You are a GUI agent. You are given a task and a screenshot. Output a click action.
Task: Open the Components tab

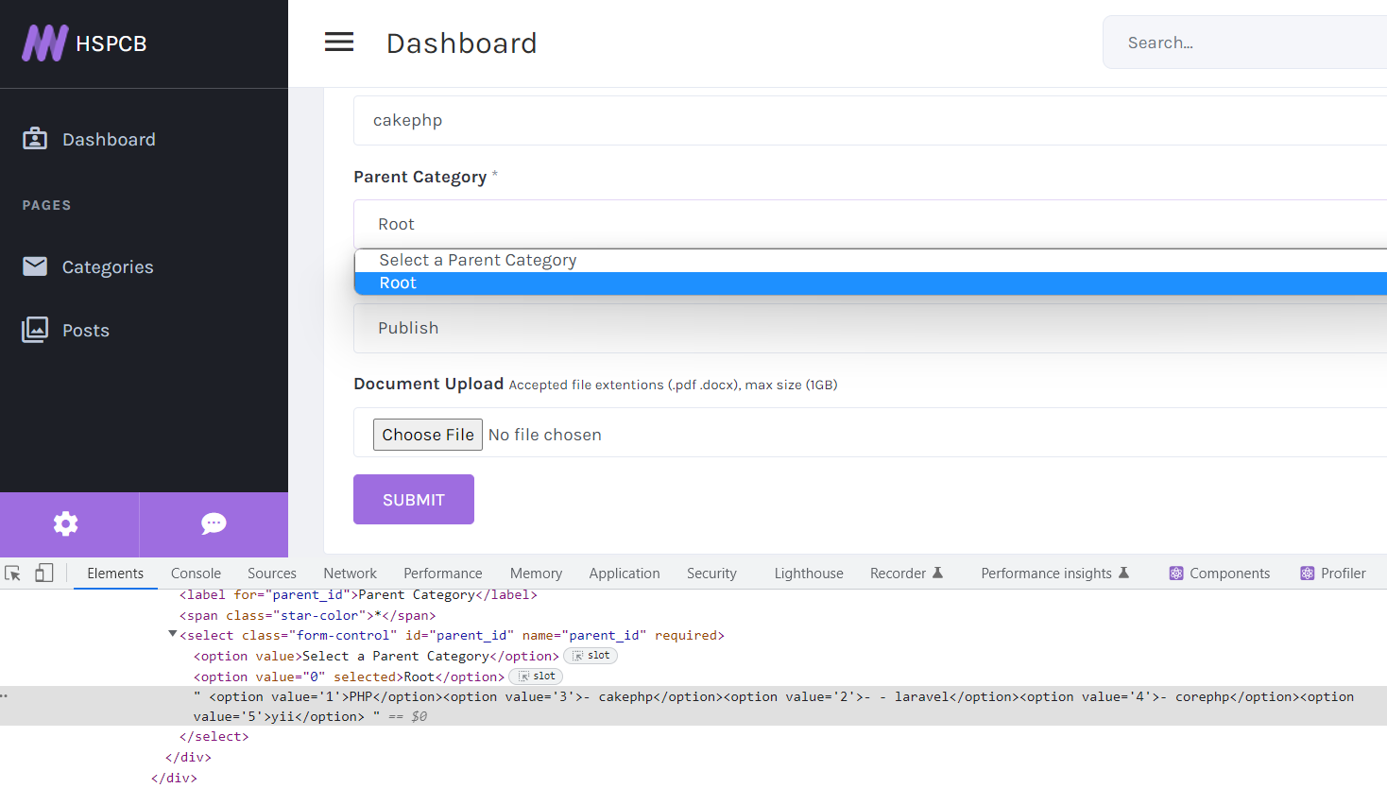coord(1220,574)
